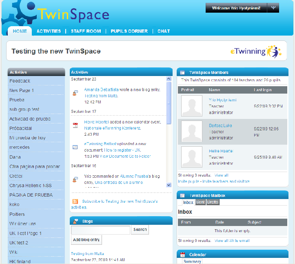Screen dimensions: 295x264
Task: Open the How to register - UK document link
Action: coord(122,150)
